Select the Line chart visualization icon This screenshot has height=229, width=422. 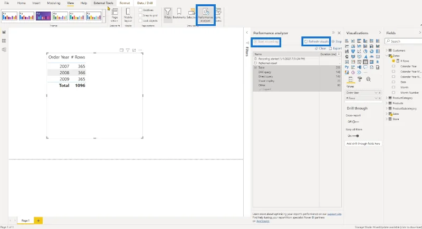pos(347,46)
